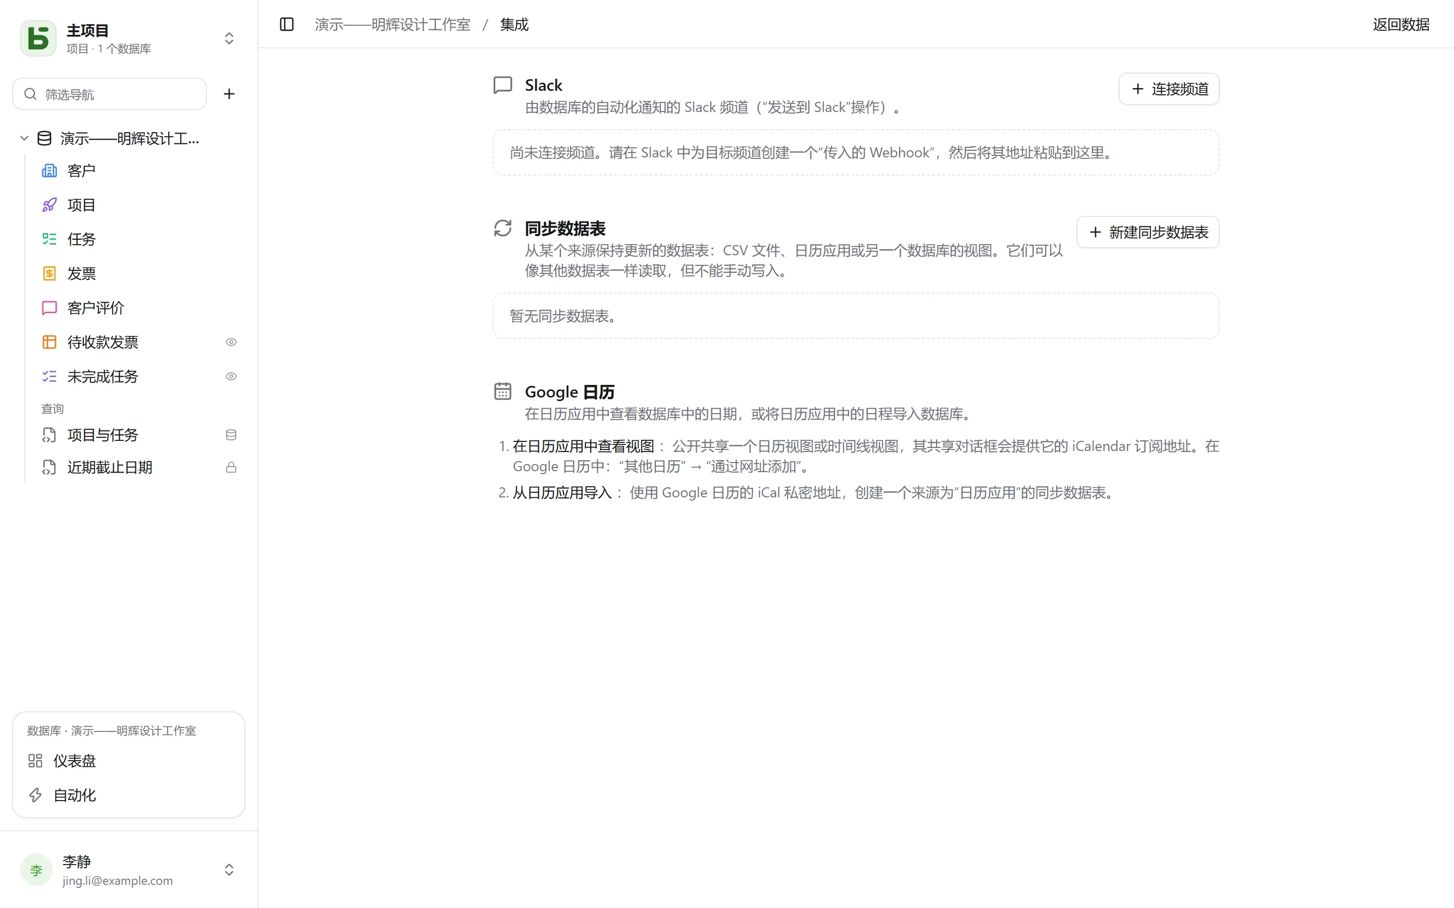Image resolution: width=1454 pixels, height=908 pixels.
Task: Click the database icon on 项目与任务 row
Action: click(231, 435)
